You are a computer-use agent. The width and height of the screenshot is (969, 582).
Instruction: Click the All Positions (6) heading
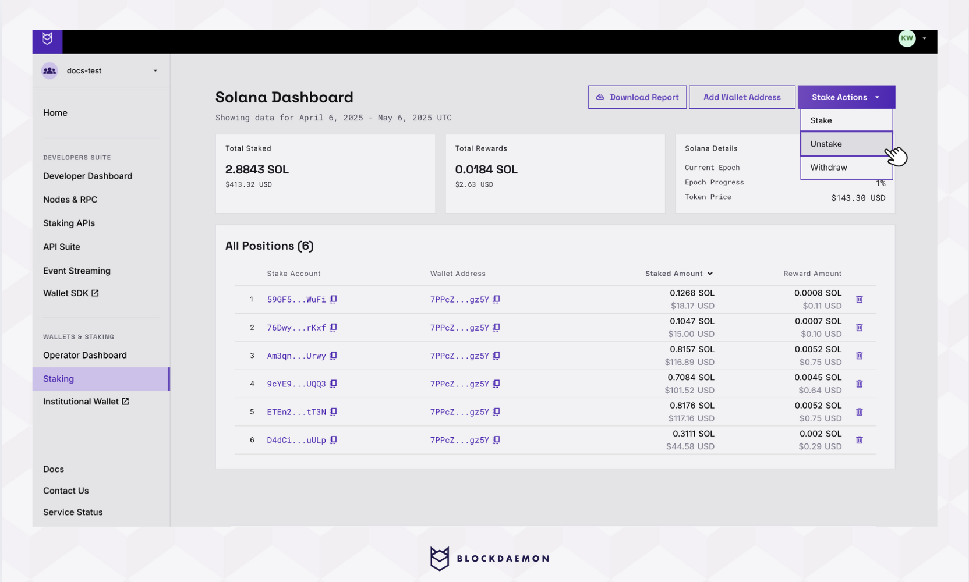click(269, 246)
